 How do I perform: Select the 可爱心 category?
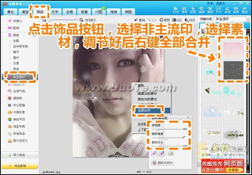tap(15, 21)
